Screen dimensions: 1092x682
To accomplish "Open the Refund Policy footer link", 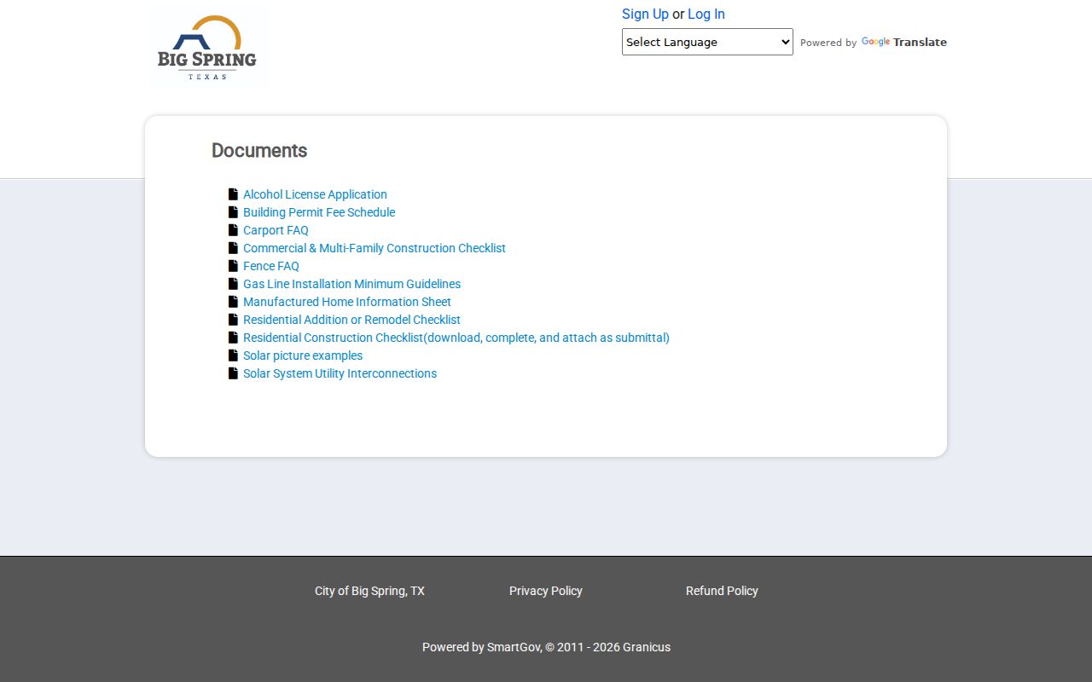I will 722,591.
